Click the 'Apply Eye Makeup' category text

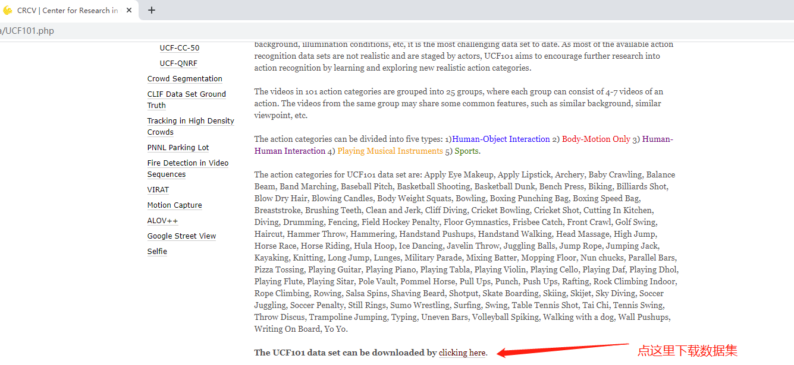459,174
